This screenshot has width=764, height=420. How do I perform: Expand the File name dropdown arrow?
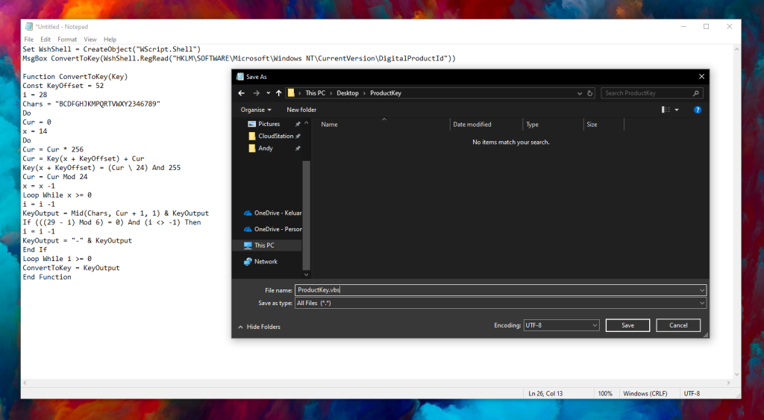[x=701, y=290]
